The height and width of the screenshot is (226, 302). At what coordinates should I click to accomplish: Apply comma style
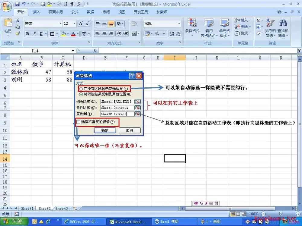(164, 34)
